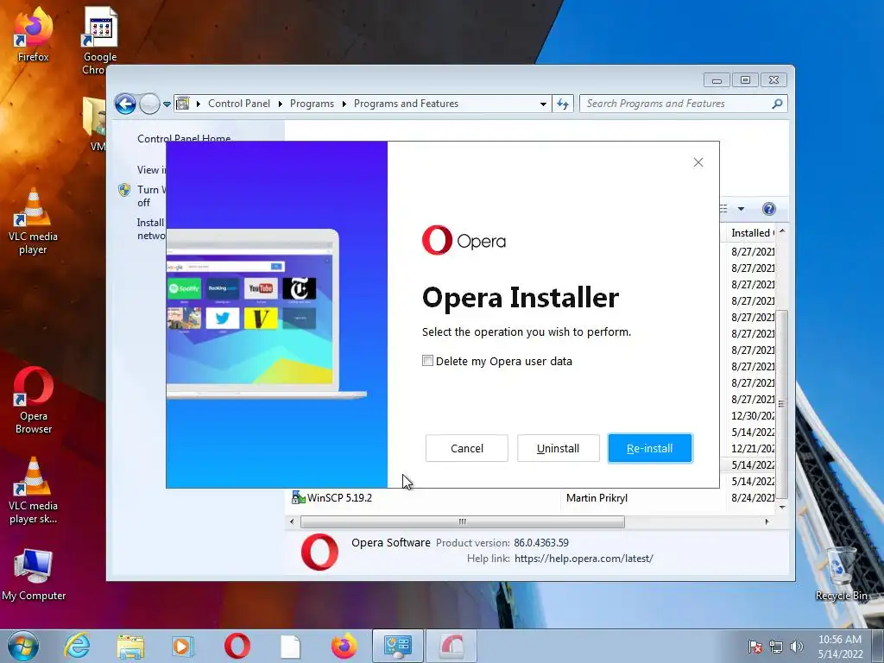Open the VLC media player skinned shortcut
This screenshot has height=663, width=884.
coord(33,490)
